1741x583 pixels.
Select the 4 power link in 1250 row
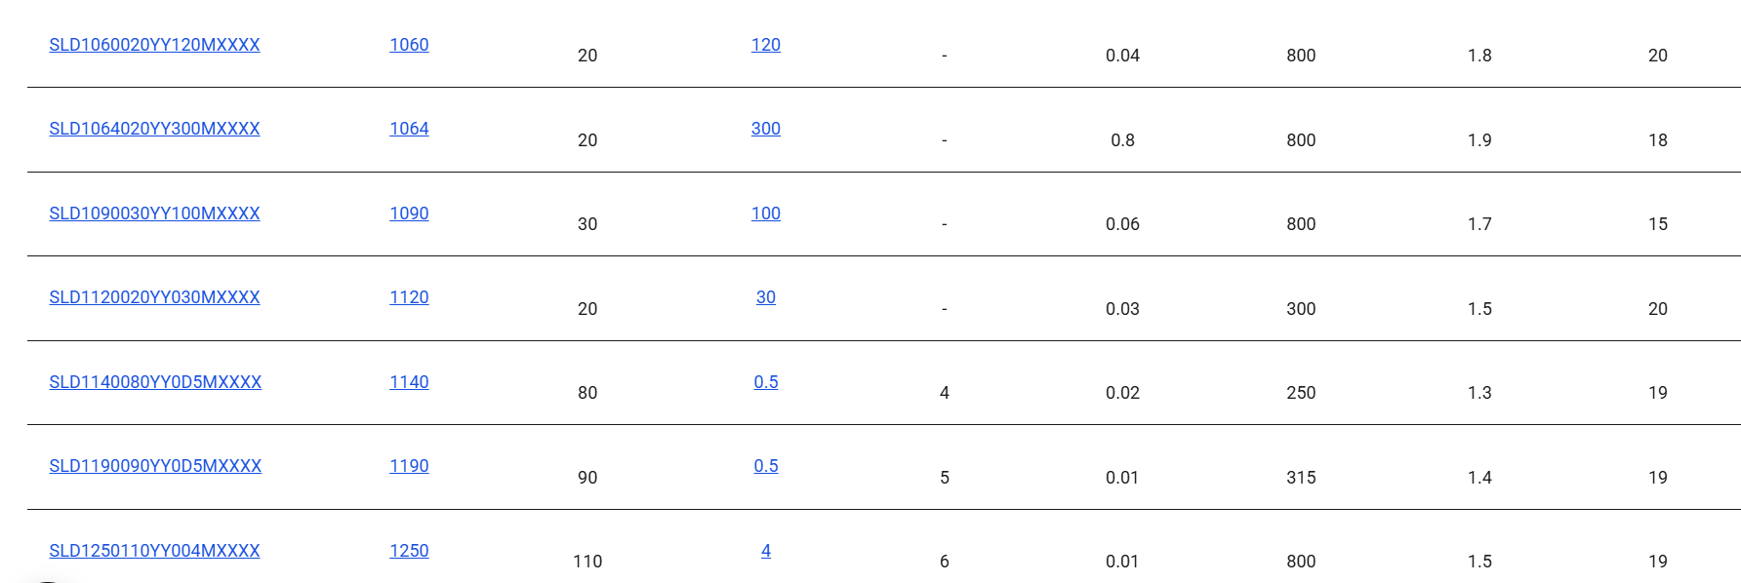point(766,551)
